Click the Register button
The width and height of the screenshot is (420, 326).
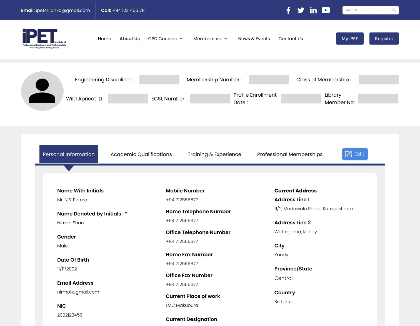(x=384, y=39)
